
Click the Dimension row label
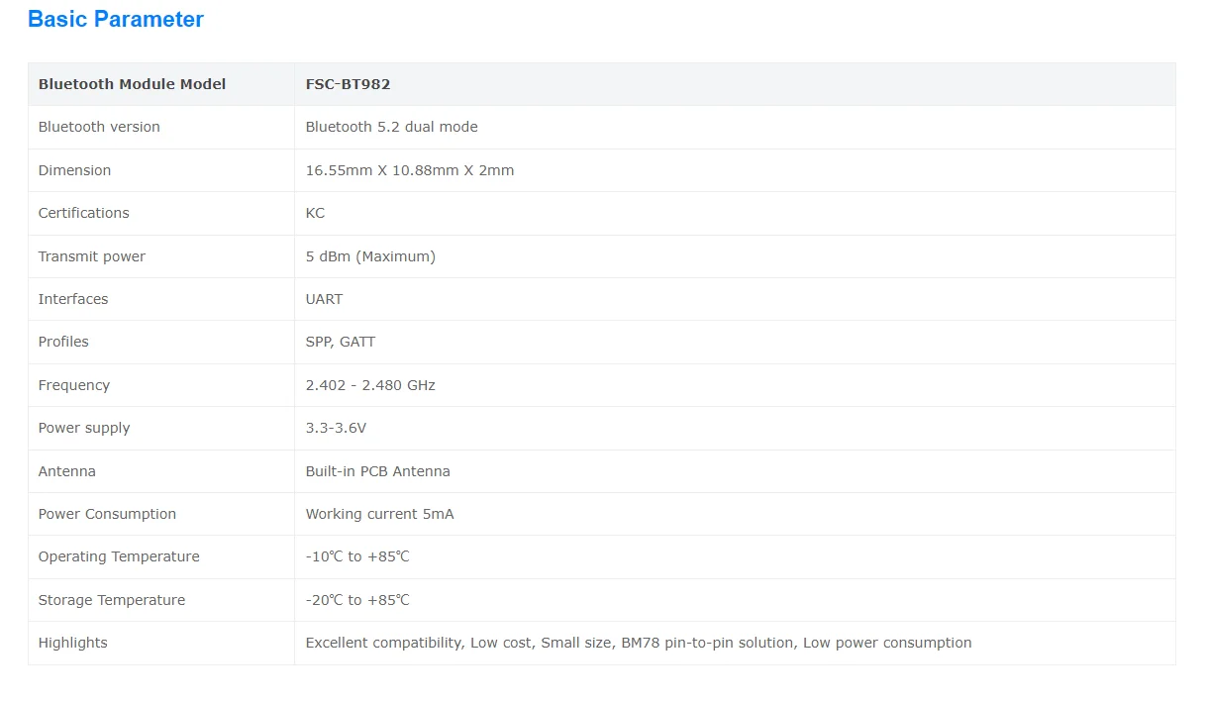point(74,170)
